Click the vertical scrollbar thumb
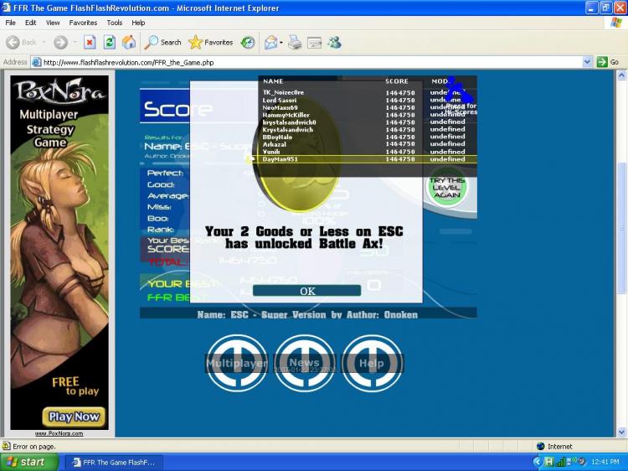This screenshot has height=471, width=628. pyautogui.click(x=621, y=228)
